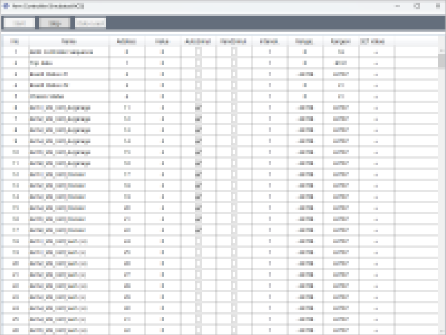Enable the second-column checkbox in row 3
This screenshot has height=335, width=446.
point(234,74)
